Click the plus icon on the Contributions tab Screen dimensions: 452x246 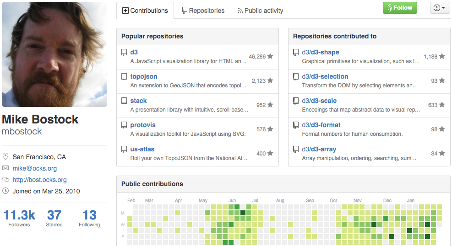pyautogui.click(x=125, y=11)
